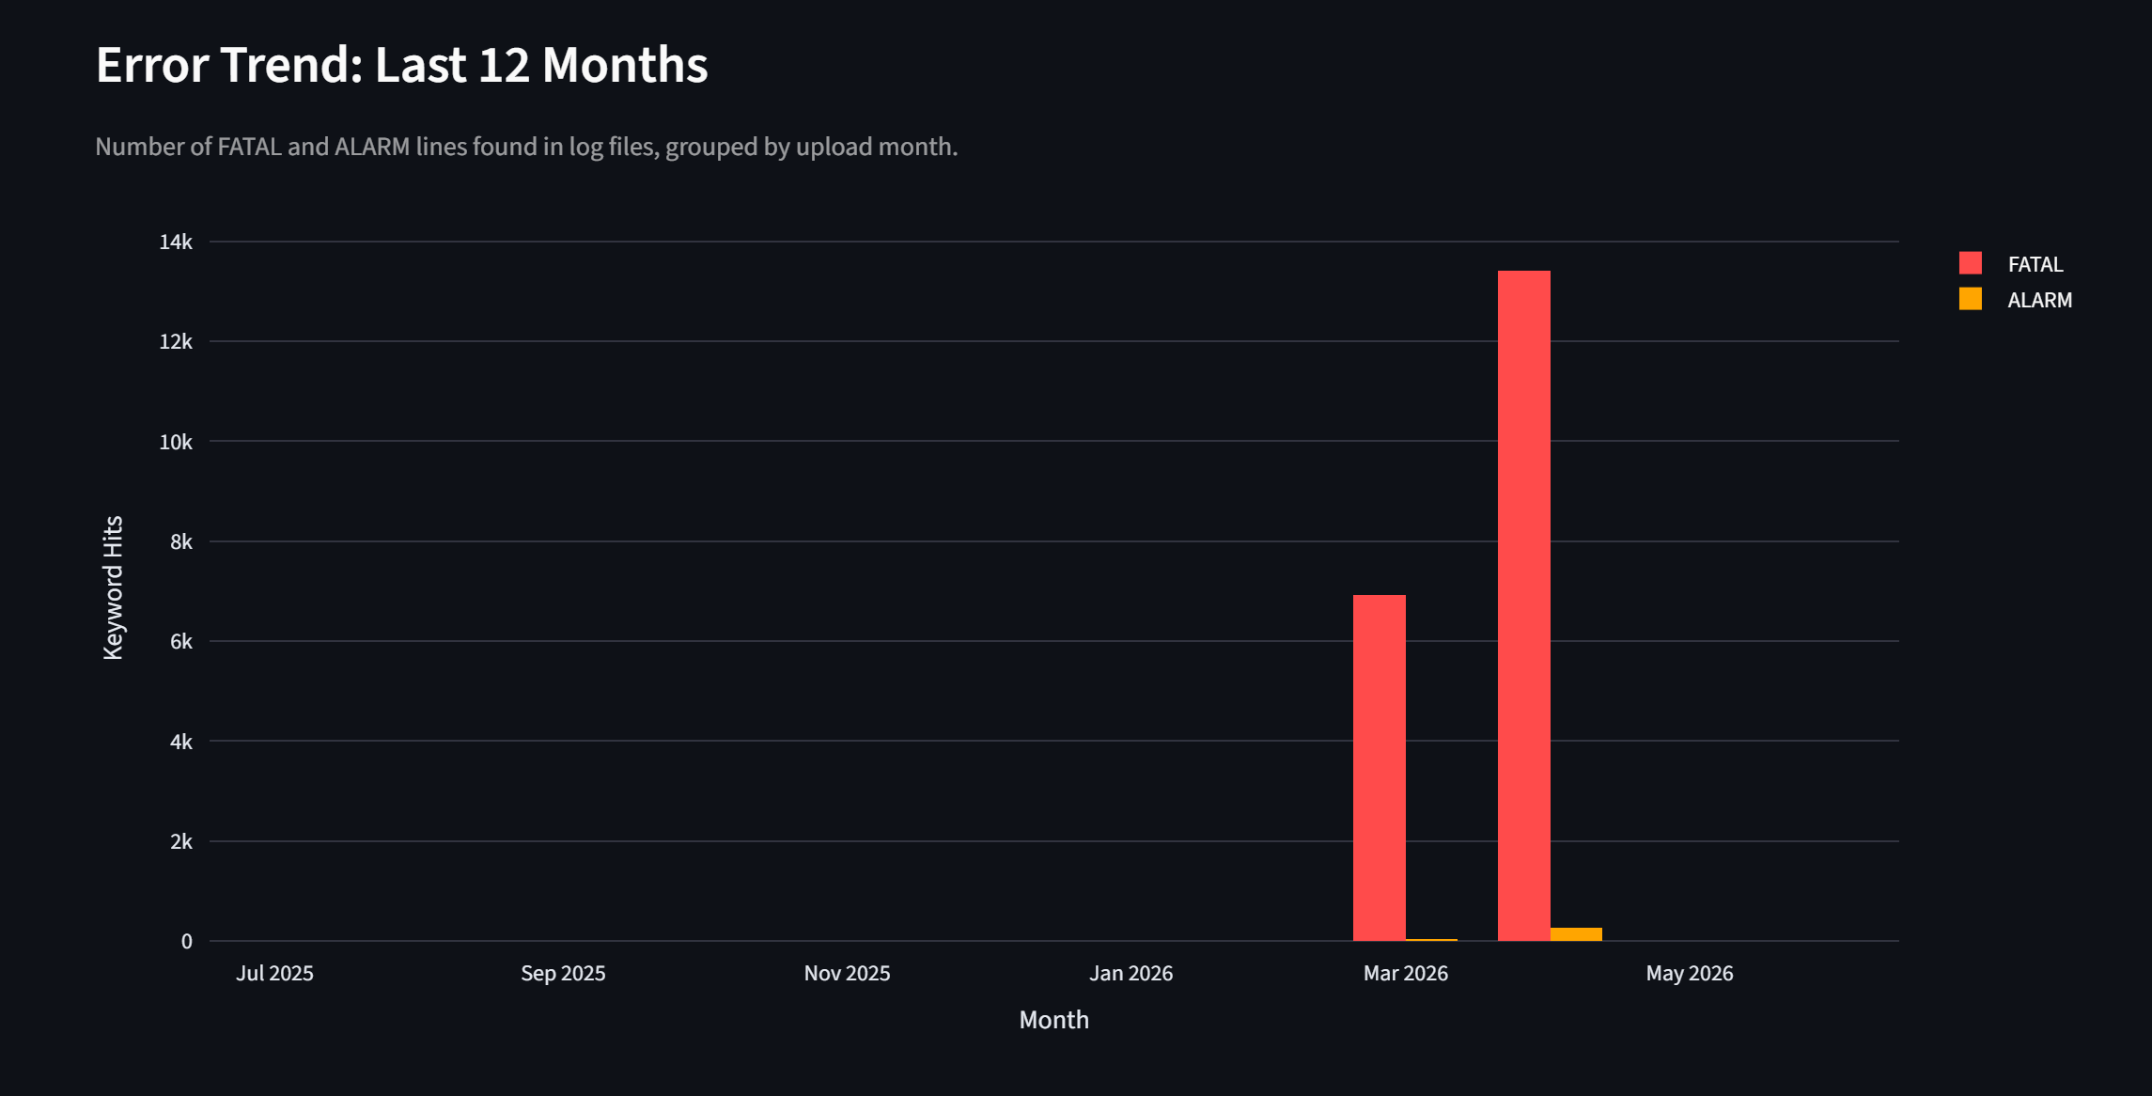
Task: Toggle the ALARM series in the legend
Action: click(x=2017, y=300)
